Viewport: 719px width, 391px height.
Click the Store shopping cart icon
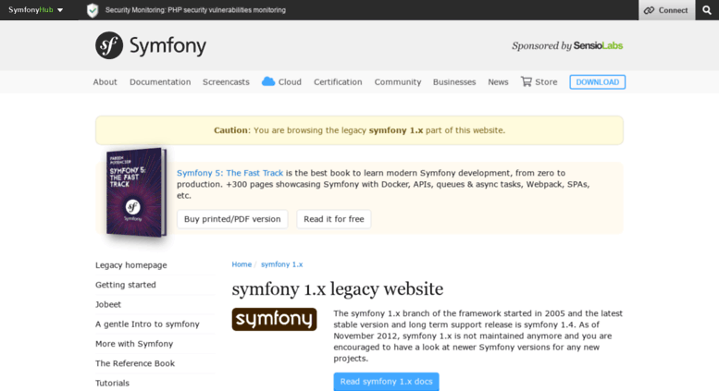pyautogui.click(x=526, y=81)
